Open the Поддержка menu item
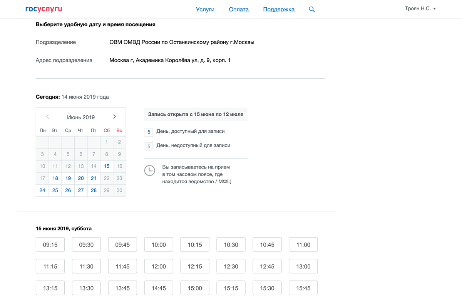Screen dimensions: 462x302 click(x=279, y=9)
